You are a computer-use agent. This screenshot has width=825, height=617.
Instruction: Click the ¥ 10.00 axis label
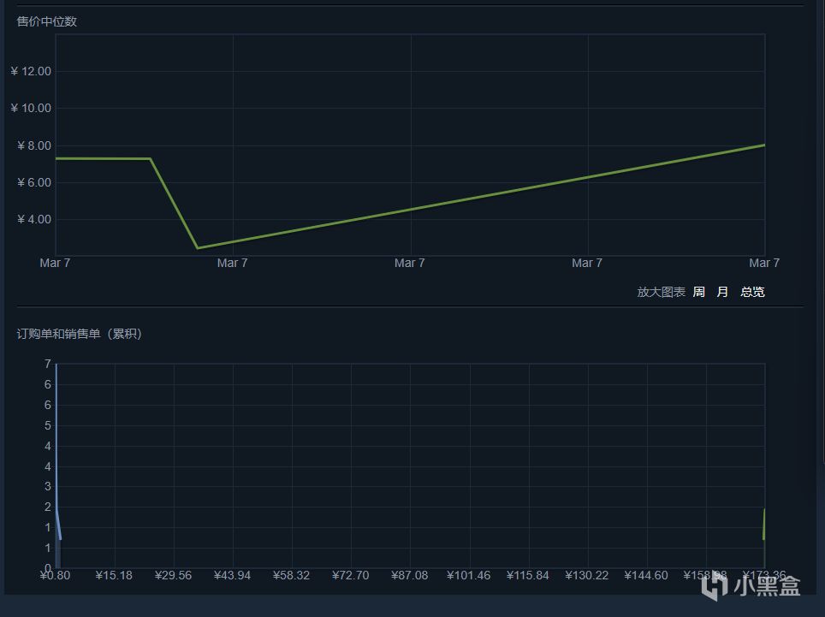(x=31, y=109)
